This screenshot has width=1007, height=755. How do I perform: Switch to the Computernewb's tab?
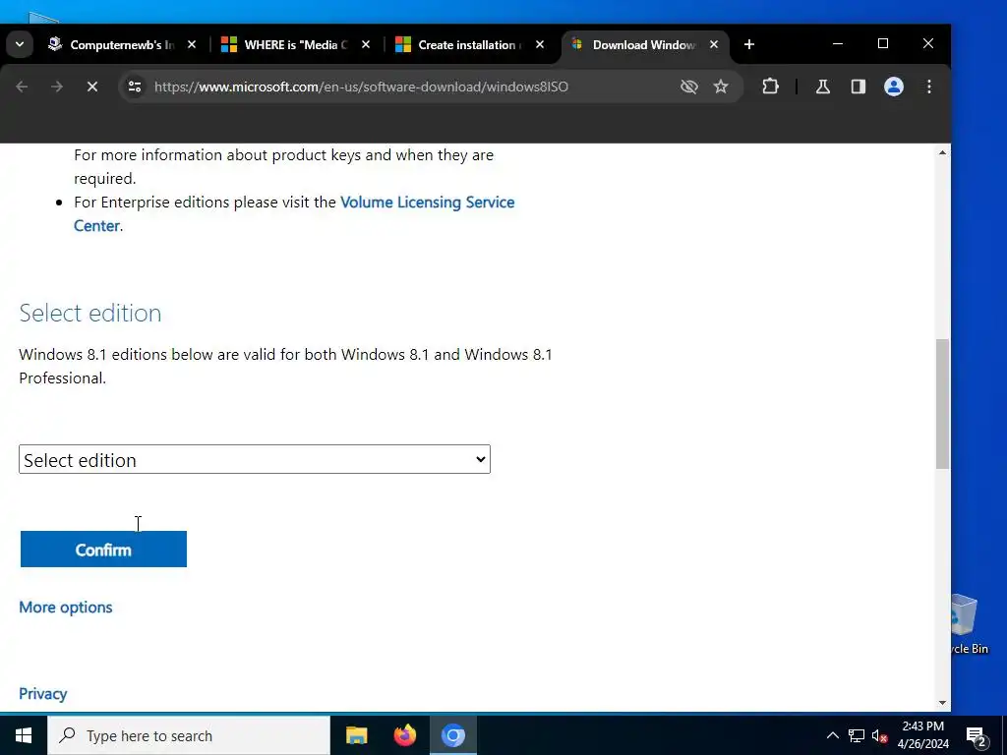[x=111, y=44]
